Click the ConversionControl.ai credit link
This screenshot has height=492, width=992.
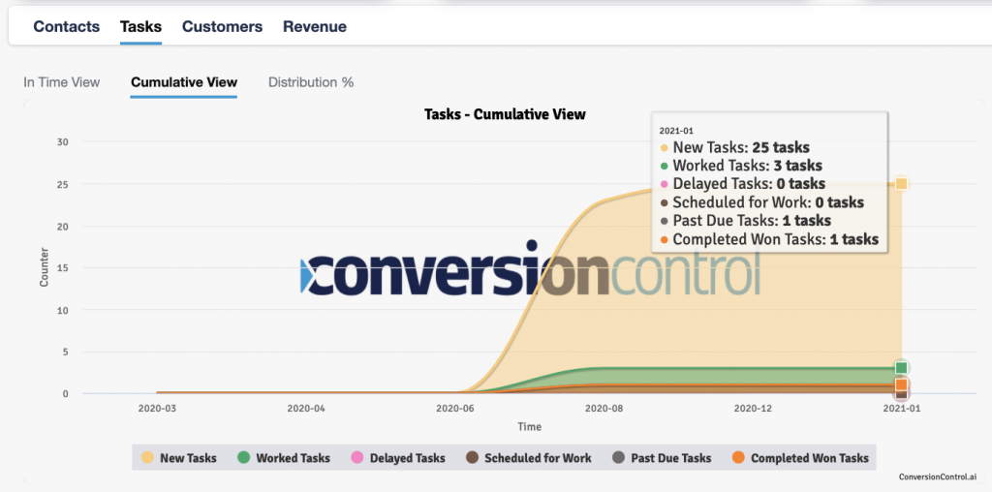pyautogui.click(x=938, y=477)
